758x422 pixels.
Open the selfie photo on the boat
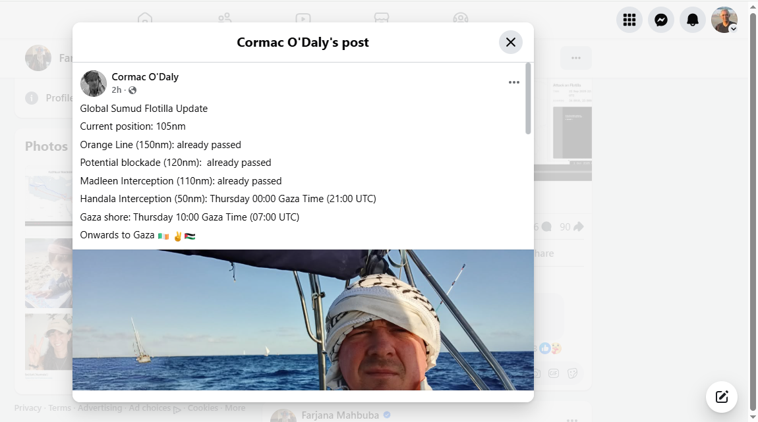pyautogui.click(x=303, y=320)
